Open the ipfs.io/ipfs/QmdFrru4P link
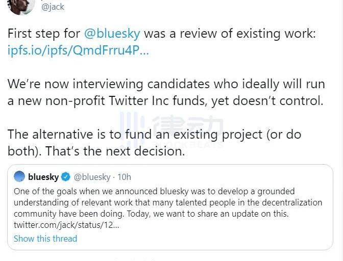The height and width of the screenshot is (261, 343). 78,51
